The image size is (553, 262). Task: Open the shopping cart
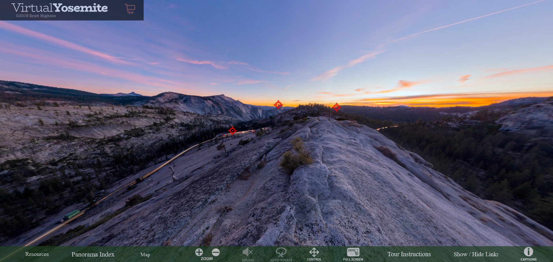[x=130, y=9]
